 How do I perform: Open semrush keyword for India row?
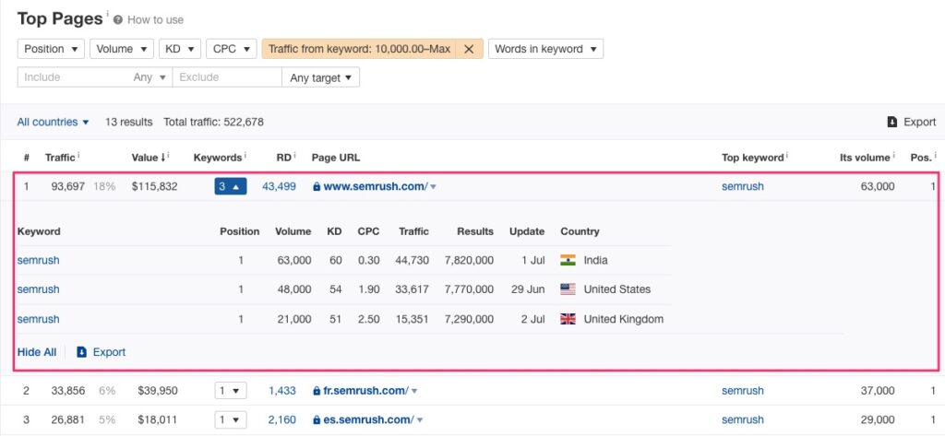[38, 260]
